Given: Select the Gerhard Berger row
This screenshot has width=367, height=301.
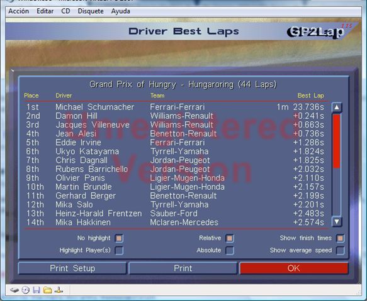Looking at the screenshot, I should click(x=175, y=196).
